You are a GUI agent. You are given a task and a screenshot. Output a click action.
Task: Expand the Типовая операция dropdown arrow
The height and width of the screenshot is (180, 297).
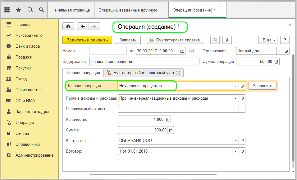235,86
